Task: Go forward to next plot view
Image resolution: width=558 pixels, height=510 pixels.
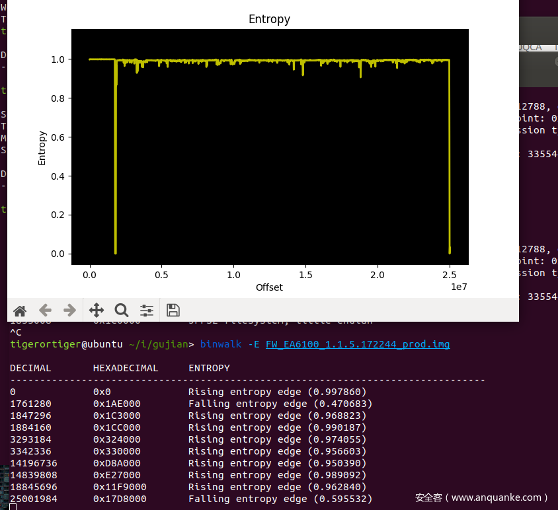Action: pyautogui.click(x=69, y=310)
